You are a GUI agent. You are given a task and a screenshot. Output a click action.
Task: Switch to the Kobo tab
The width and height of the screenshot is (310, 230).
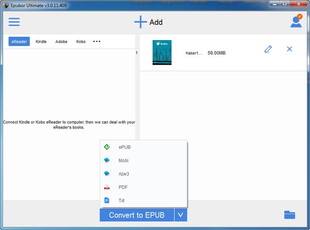tap(81, 42)
